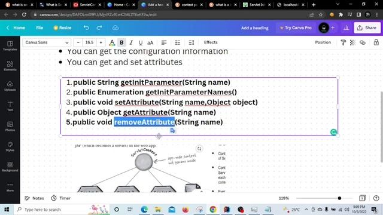Undo the last action
The image size is (383, 215).
coord(86,28)
